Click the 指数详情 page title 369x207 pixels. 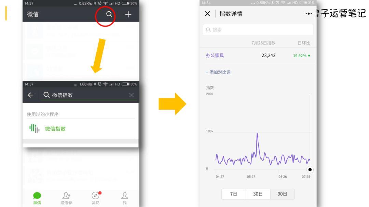(x=231, y=14)
